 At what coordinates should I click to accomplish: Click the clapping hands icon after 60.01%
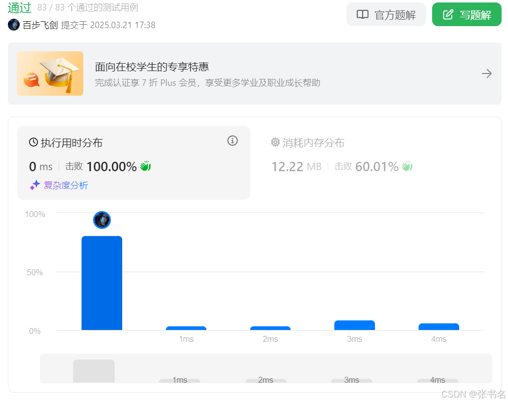pyautogui.click(x=407, y=166)
